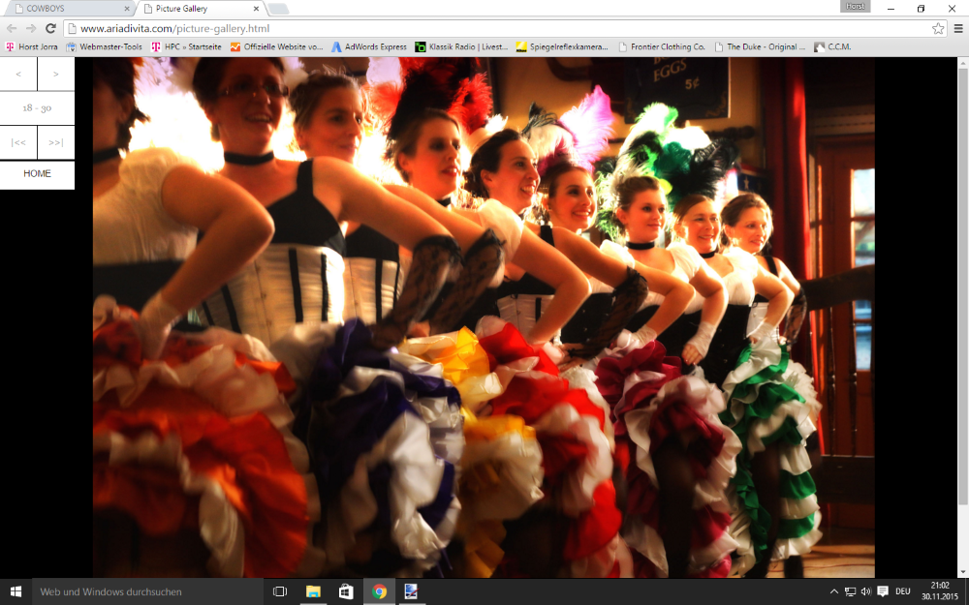The width and height of the screenshot is (969, 605).
Task: Open the Chrome hamburger menu
Action: [957, 28]
